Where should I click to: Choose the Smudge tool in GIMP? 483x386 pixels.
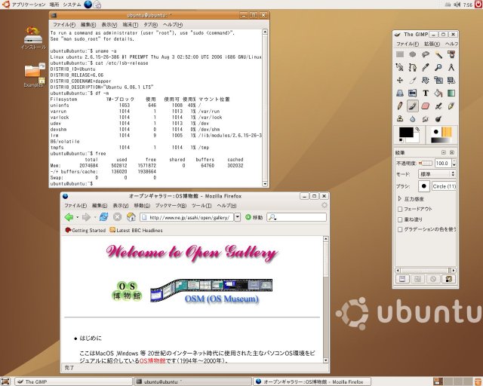pyautogui.click(x=426, y=119)
